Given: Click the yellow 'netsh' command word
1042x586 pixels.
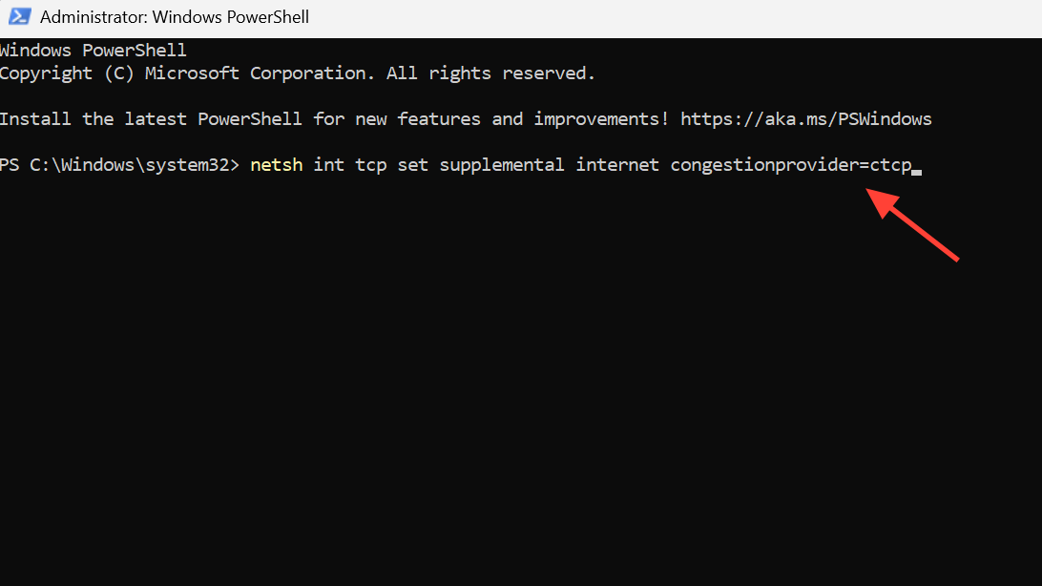Looking at the screenshot, I should tap(277, 165).
